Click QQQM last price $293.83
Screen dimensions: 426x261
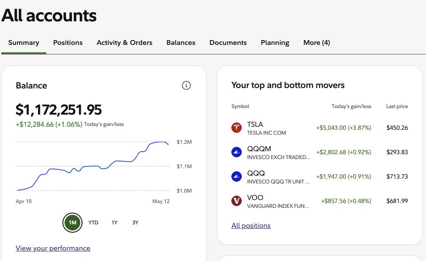click(397, 152)
